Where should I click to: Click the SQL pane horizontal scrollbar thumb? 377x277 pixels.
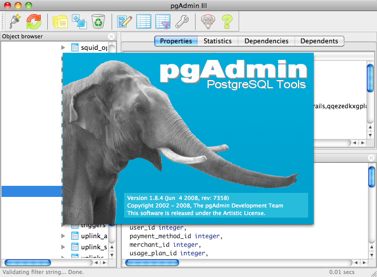(152, 262)
